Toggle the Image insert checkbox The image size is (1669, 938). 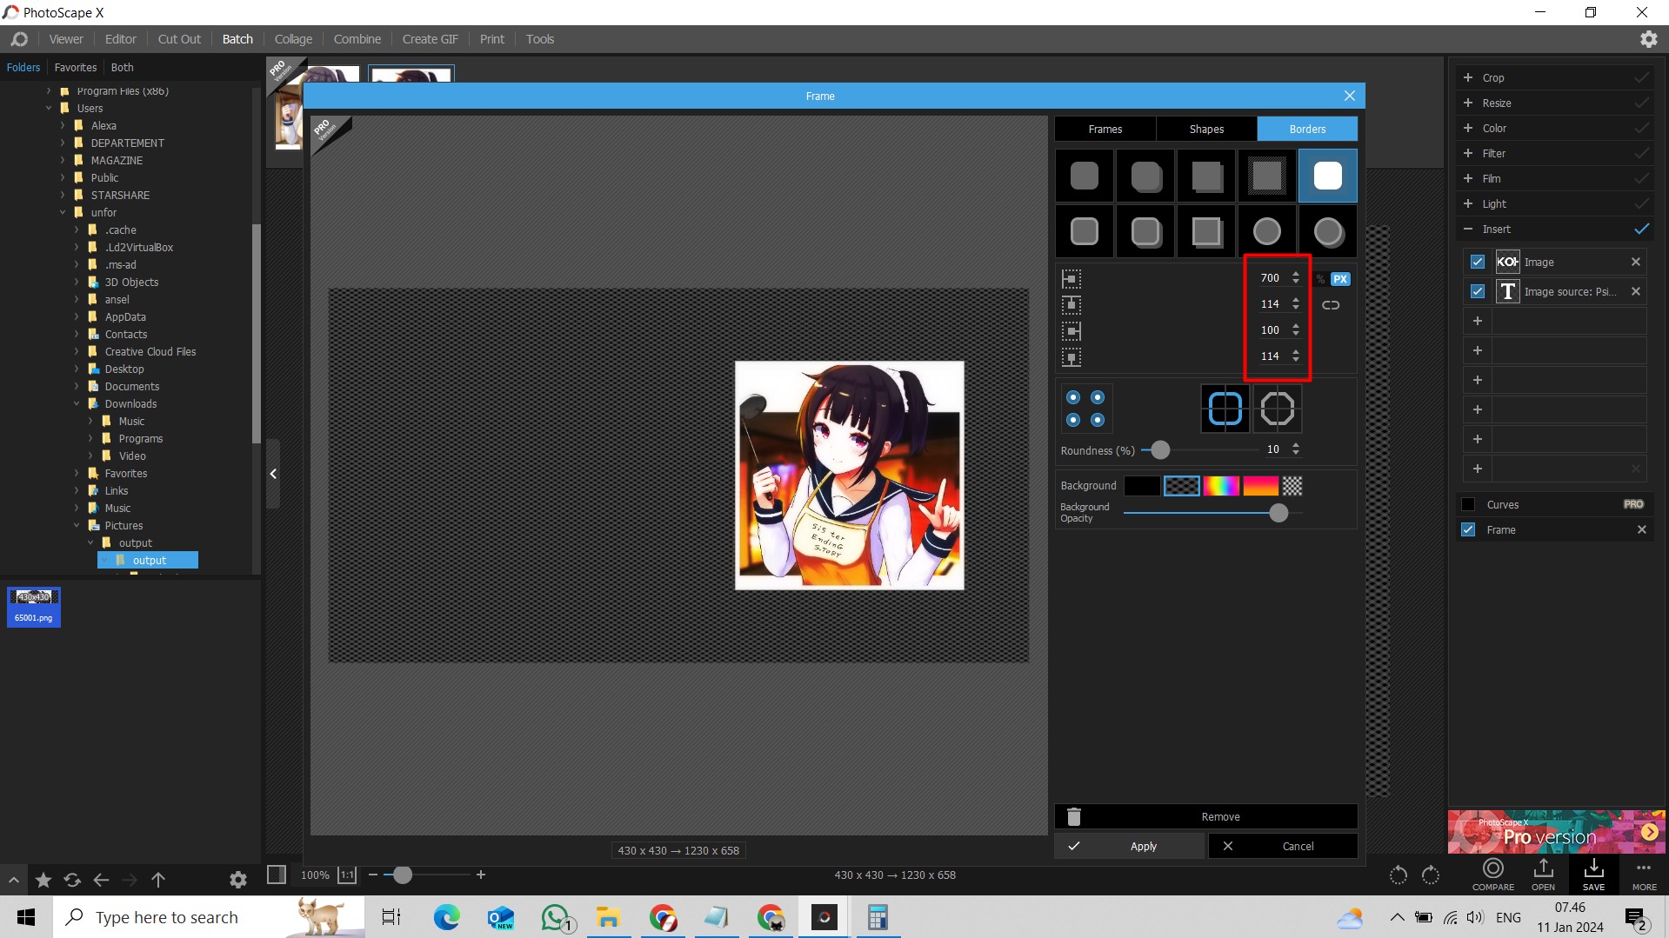click(1477, 262)
